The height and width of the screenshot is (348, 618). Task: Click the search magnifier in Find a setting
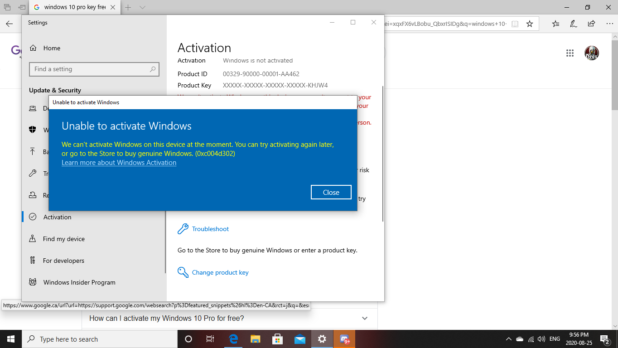(x=153, y=69)
